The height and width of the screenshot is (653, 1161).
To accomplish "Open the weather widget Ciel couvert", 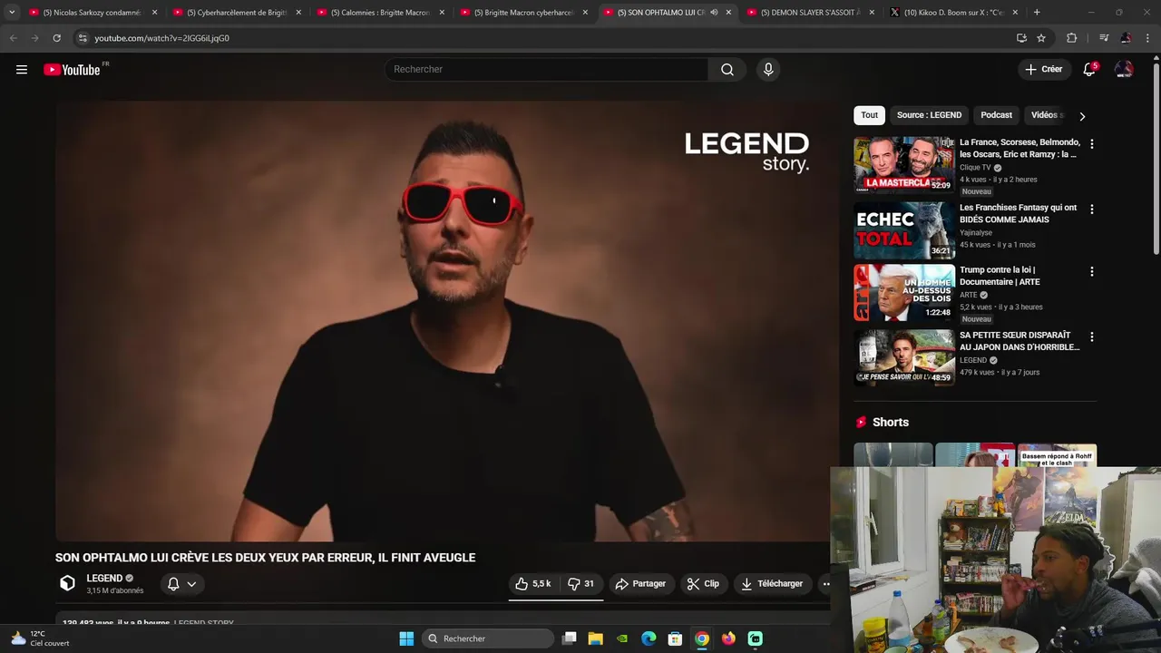I will (x=40, y=638).
